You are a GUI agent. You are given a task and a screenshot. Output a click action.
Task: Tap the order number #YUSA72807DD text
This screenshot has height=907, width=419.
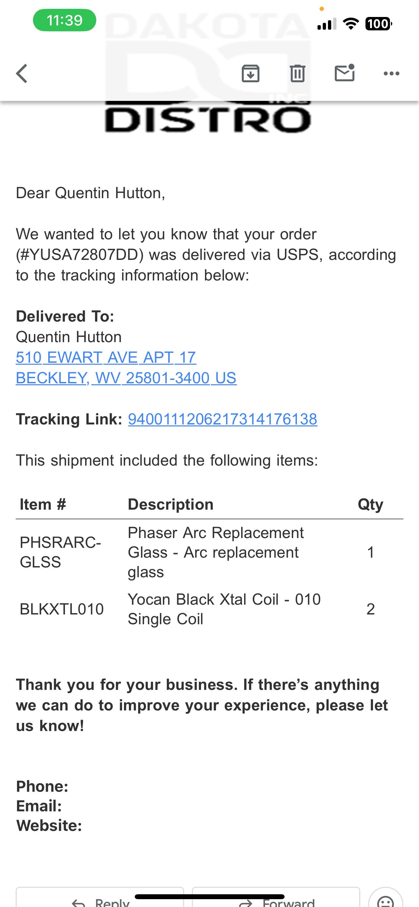click(x=80, y=255)
